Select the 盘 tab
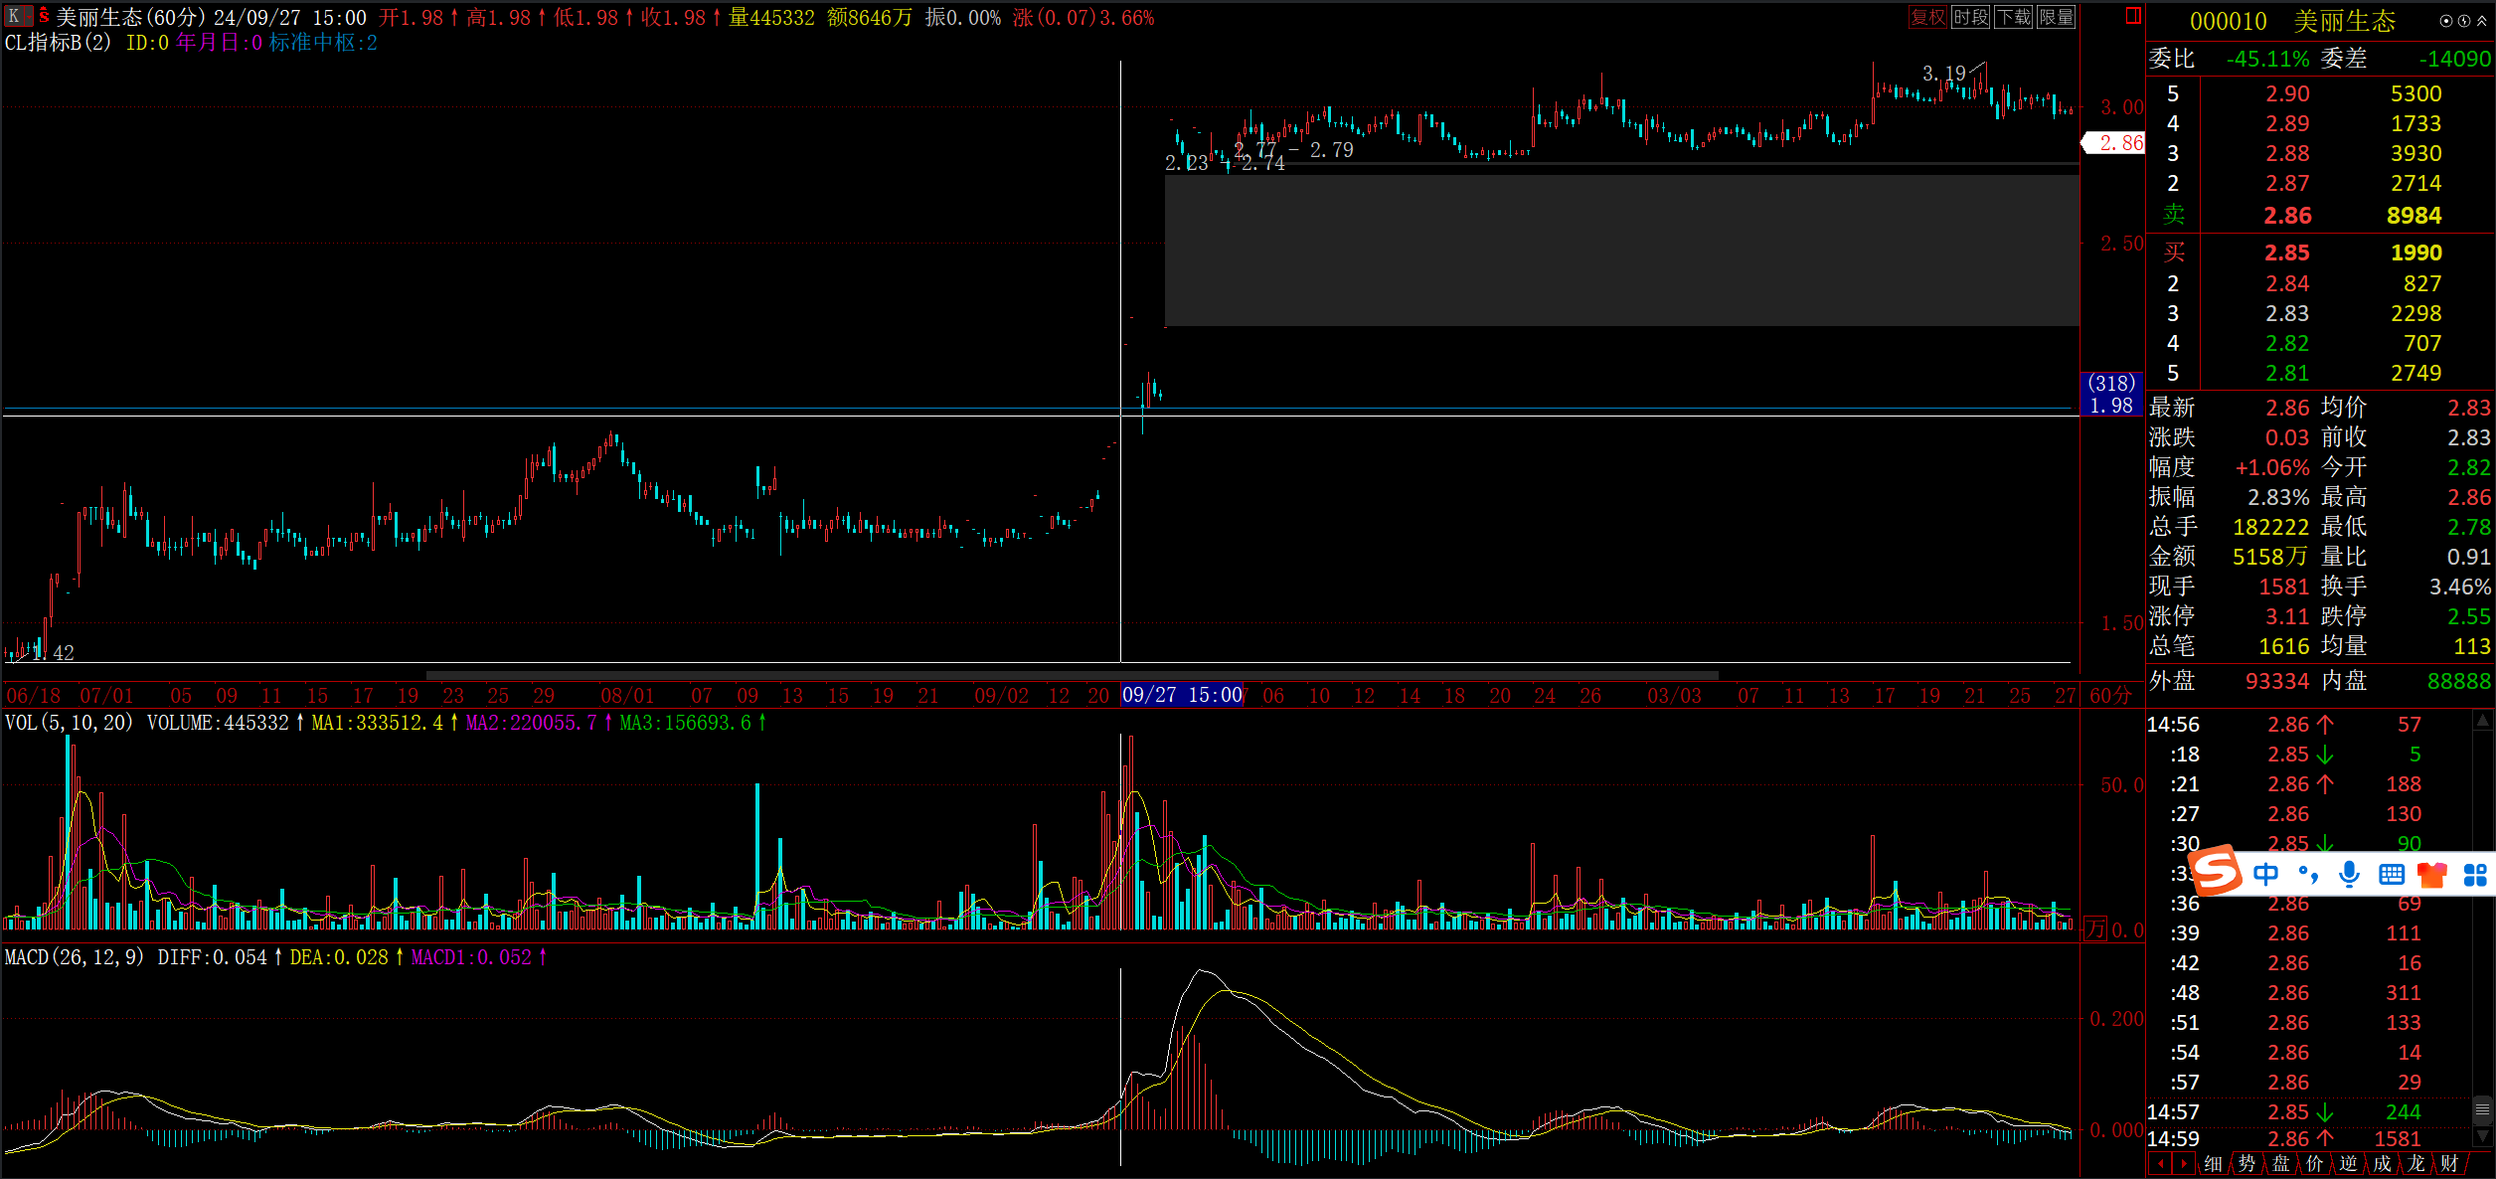 pyautogui.click(x=2280, y=1163)
